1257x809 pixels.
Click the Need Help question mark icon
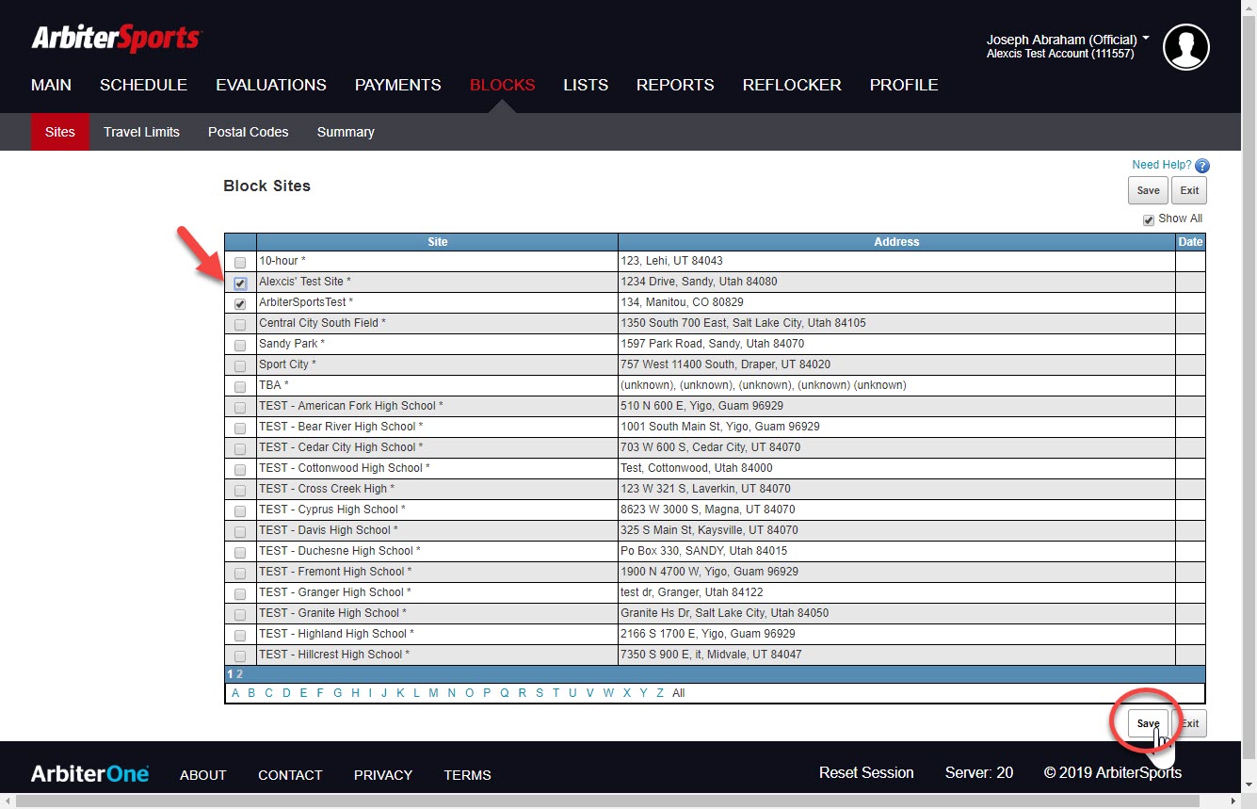(x=1201, y=166)
